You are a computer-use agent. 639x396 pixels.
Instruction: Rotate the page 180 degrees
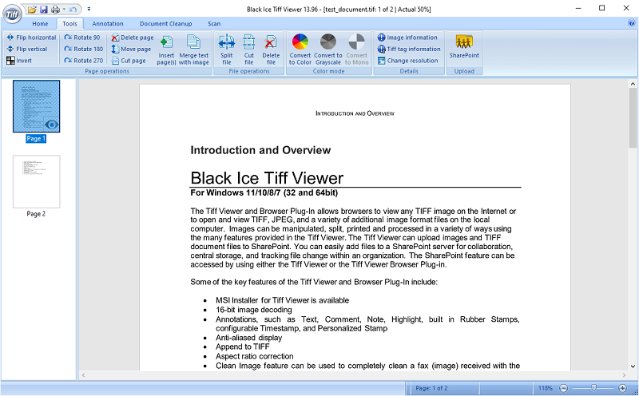coord(84,49)
